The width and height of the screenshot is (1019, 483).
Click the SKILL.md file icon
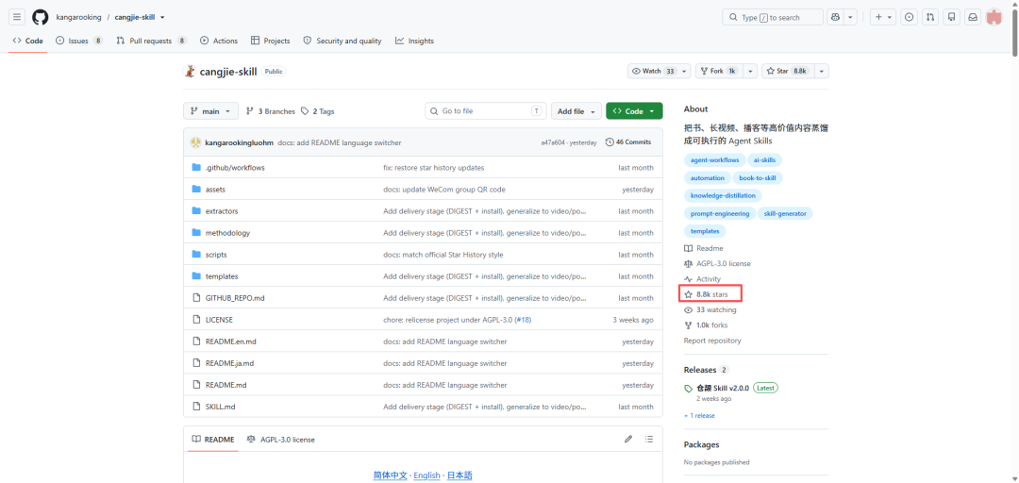pos(197,407)
